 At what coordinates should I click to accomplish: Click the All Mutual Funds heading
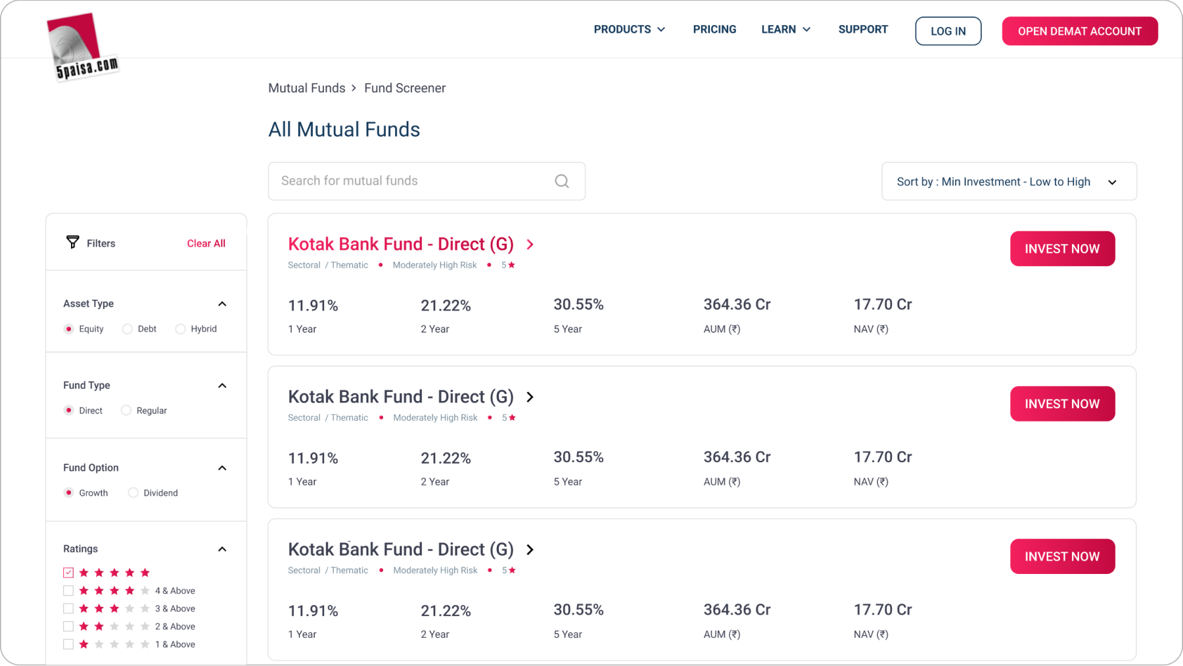344,130
